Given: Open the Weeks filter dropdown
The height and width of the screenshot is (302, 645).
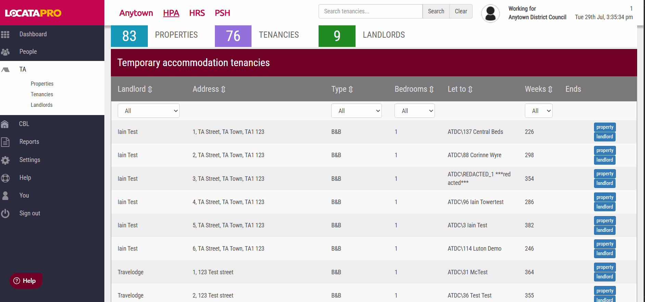Looking at the screenshot, I should (539, 111).
